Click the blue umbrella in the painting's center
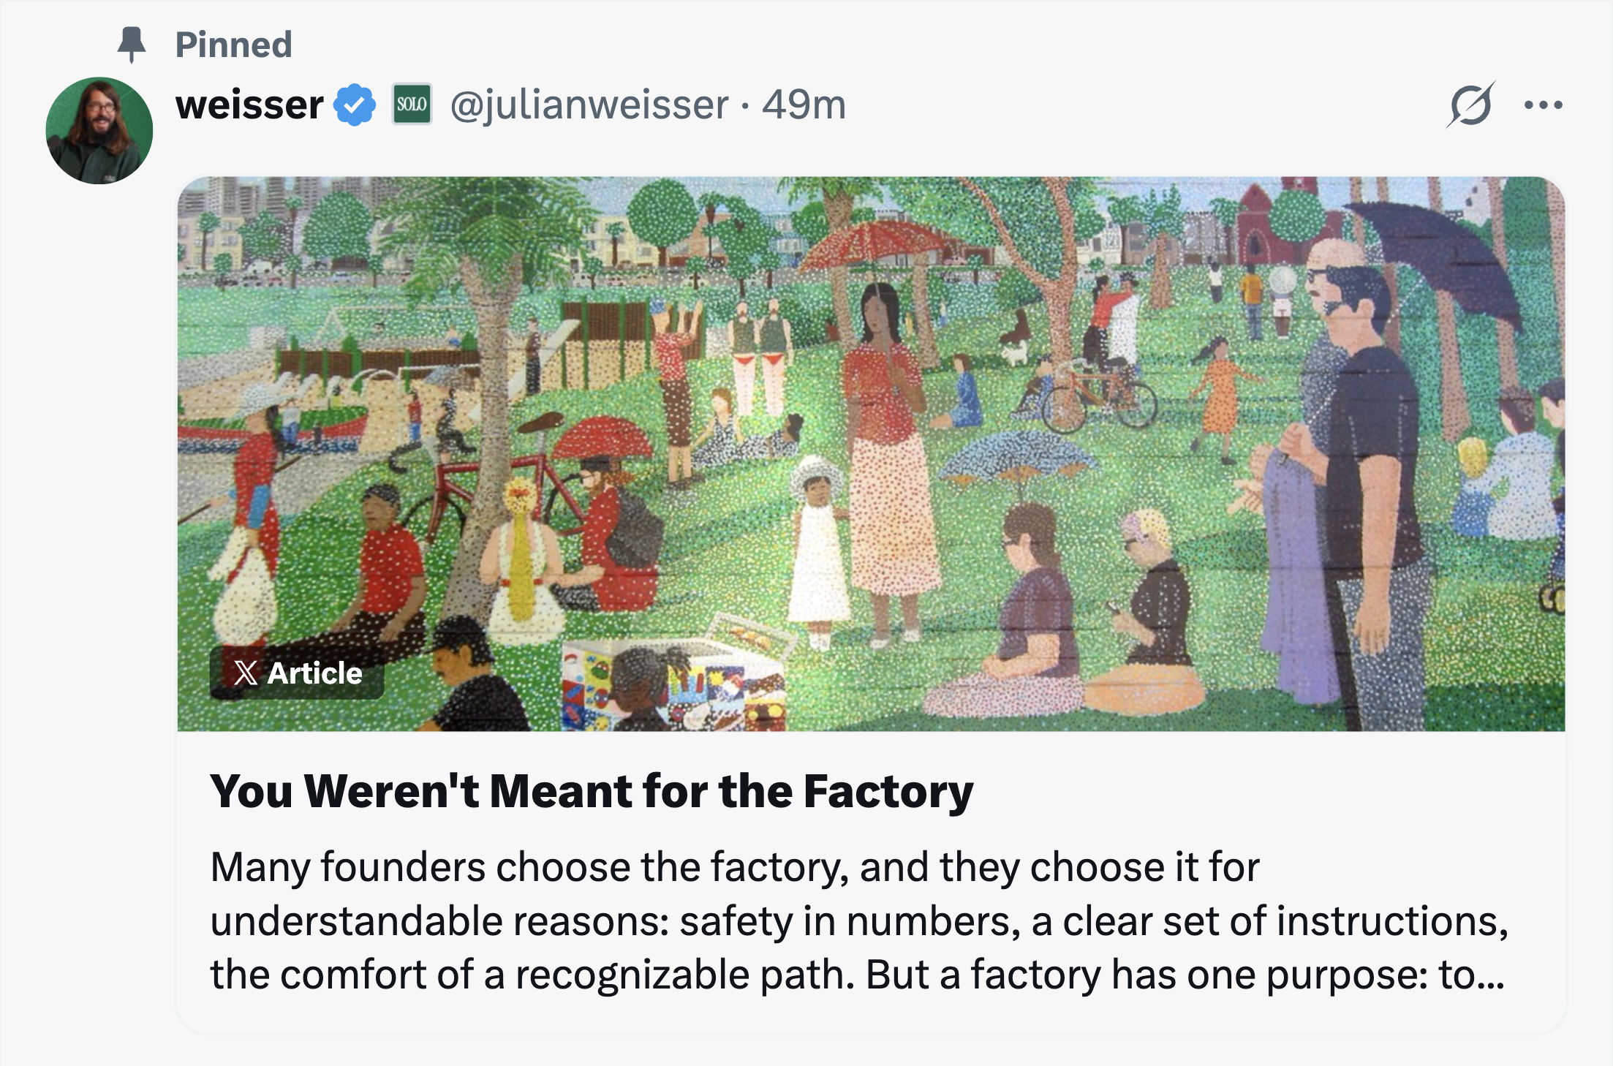The height and width of the screenshot is (1066, 1613). tap(1016, 453)
